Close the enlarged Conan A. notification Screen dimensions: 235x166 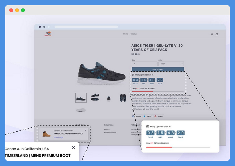74,147
